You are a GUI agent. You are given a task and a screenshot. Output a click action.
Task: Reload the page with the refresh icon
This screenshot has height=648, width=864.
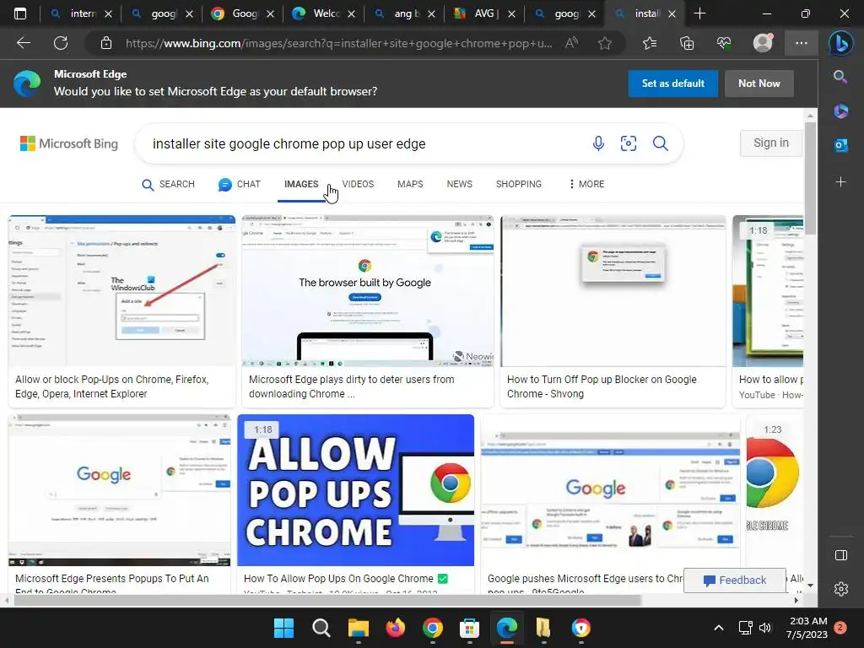pos(61,43)
